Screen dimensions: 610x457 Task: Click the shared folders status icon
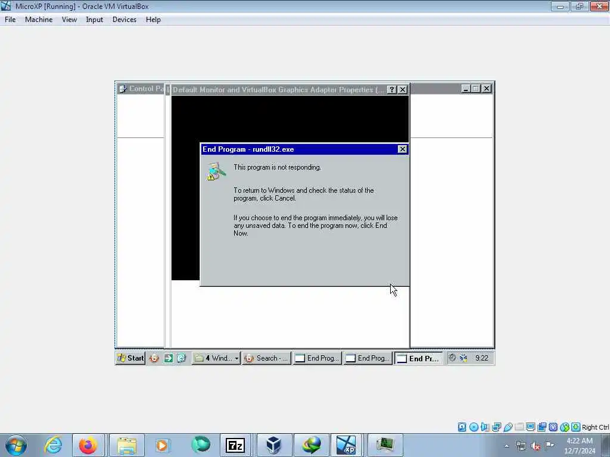tap(519, 427)
